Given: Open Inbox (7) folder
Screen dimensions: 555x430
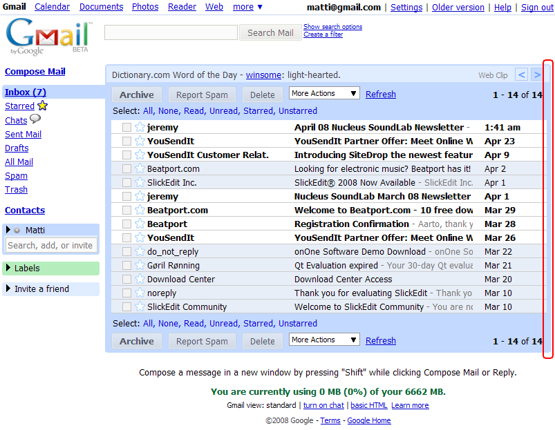Looking at the screenshot, I should click(x=26, y=92).
